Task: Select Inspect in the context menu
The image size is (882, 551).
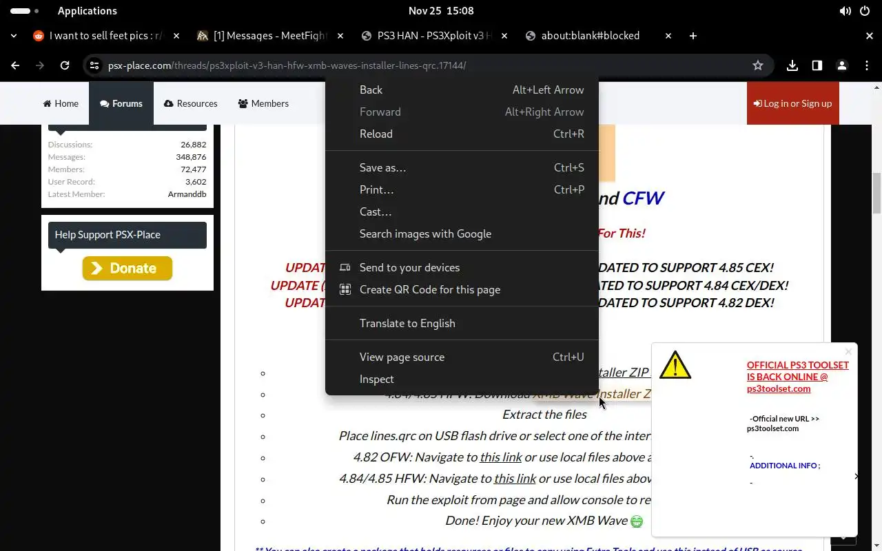Action: [x=462, y=379]
